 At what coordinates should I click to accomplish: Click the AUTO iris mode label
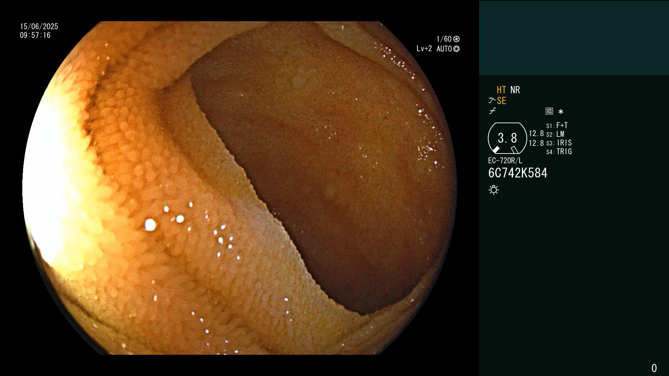tap(444, 49)
